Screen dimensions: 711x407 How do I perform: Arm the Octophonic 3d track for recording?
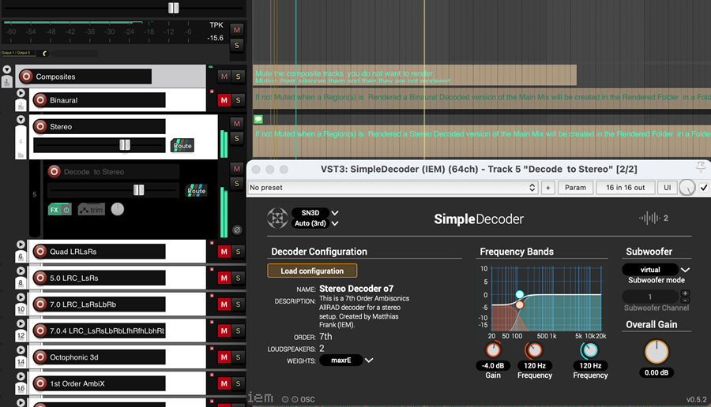40,357
